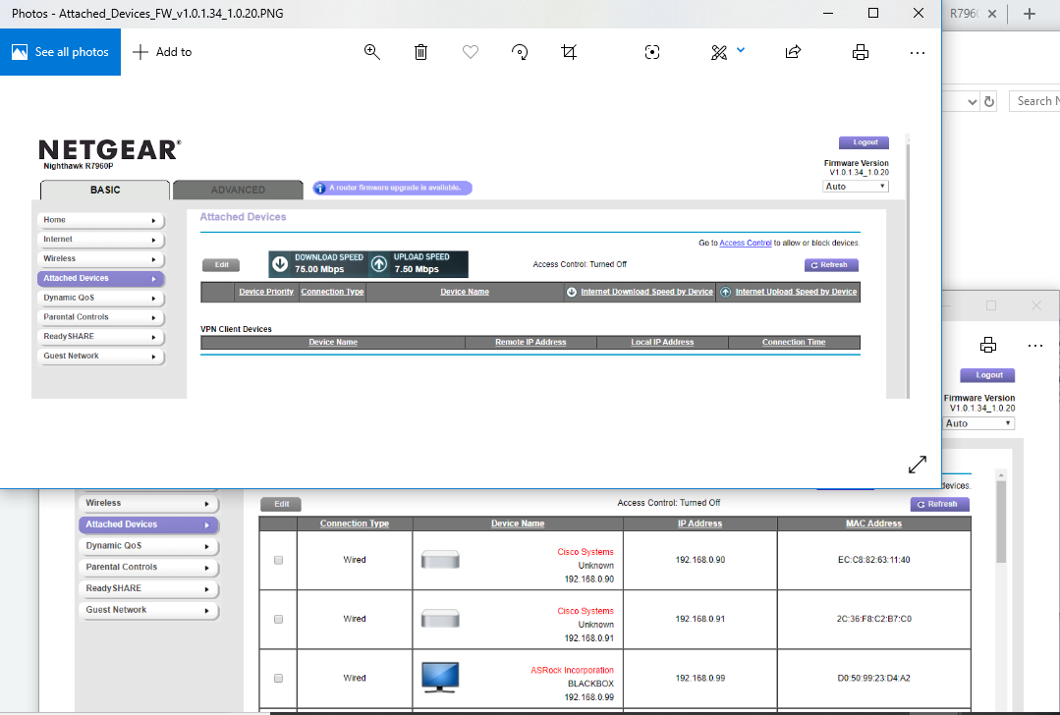Open Parental Controls in the lower sidebar
This screenshot has width=1060, height=715.
click(148, 567)
